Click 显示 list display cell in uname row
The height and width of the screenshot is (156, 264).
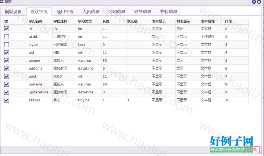pos(188,61)
